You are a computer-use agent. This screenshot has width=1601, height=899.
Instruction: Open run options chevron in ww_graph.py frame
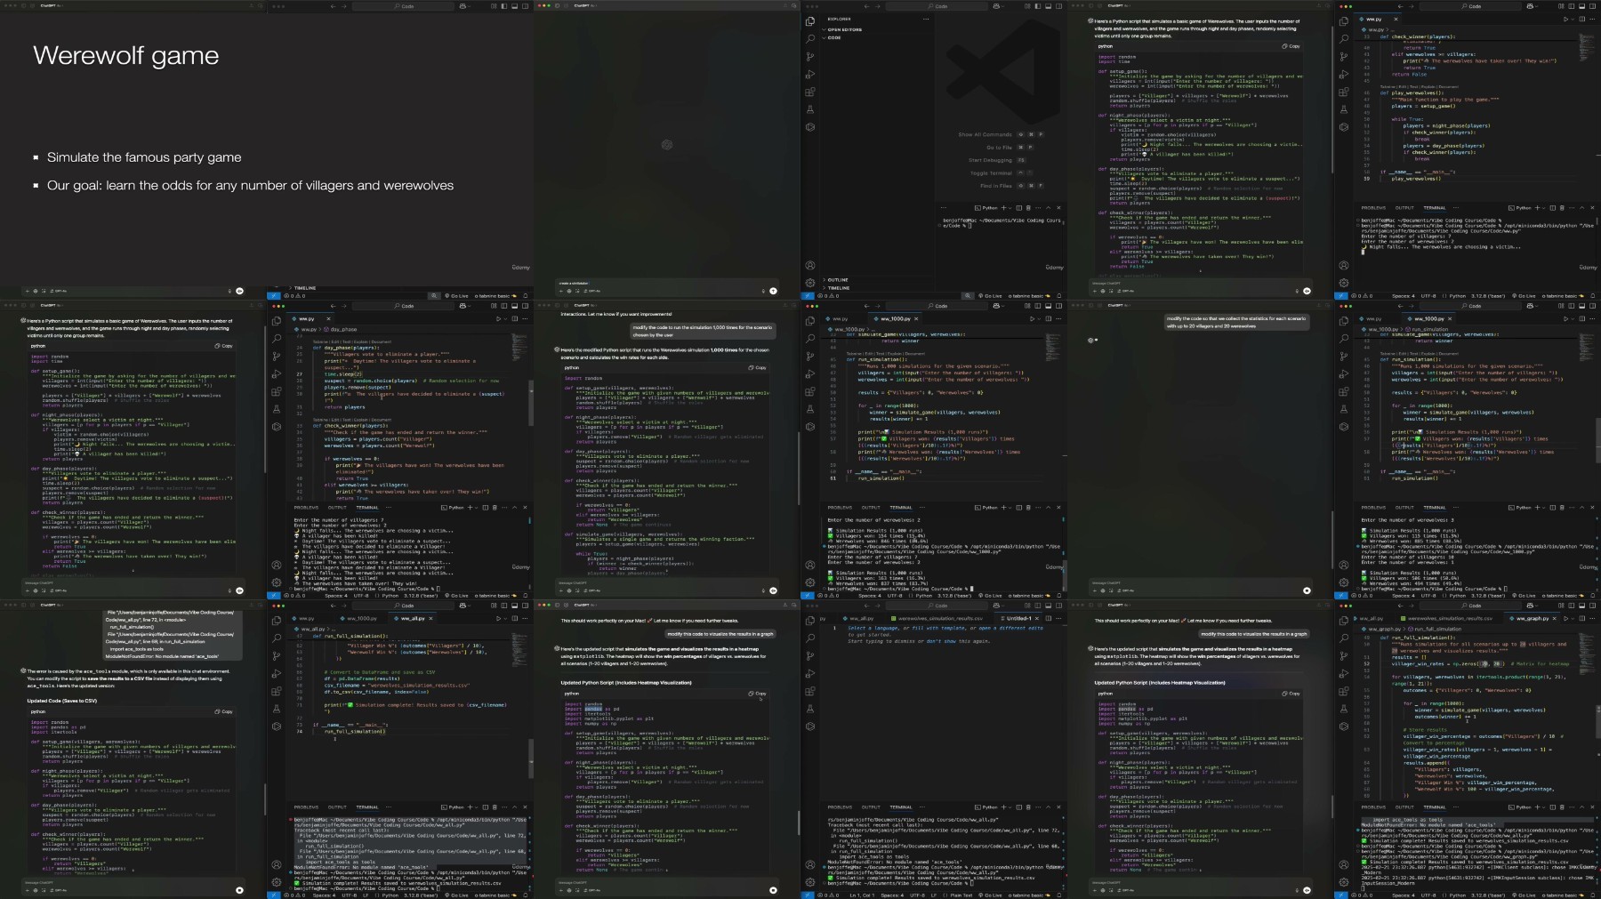[1573, 618]
